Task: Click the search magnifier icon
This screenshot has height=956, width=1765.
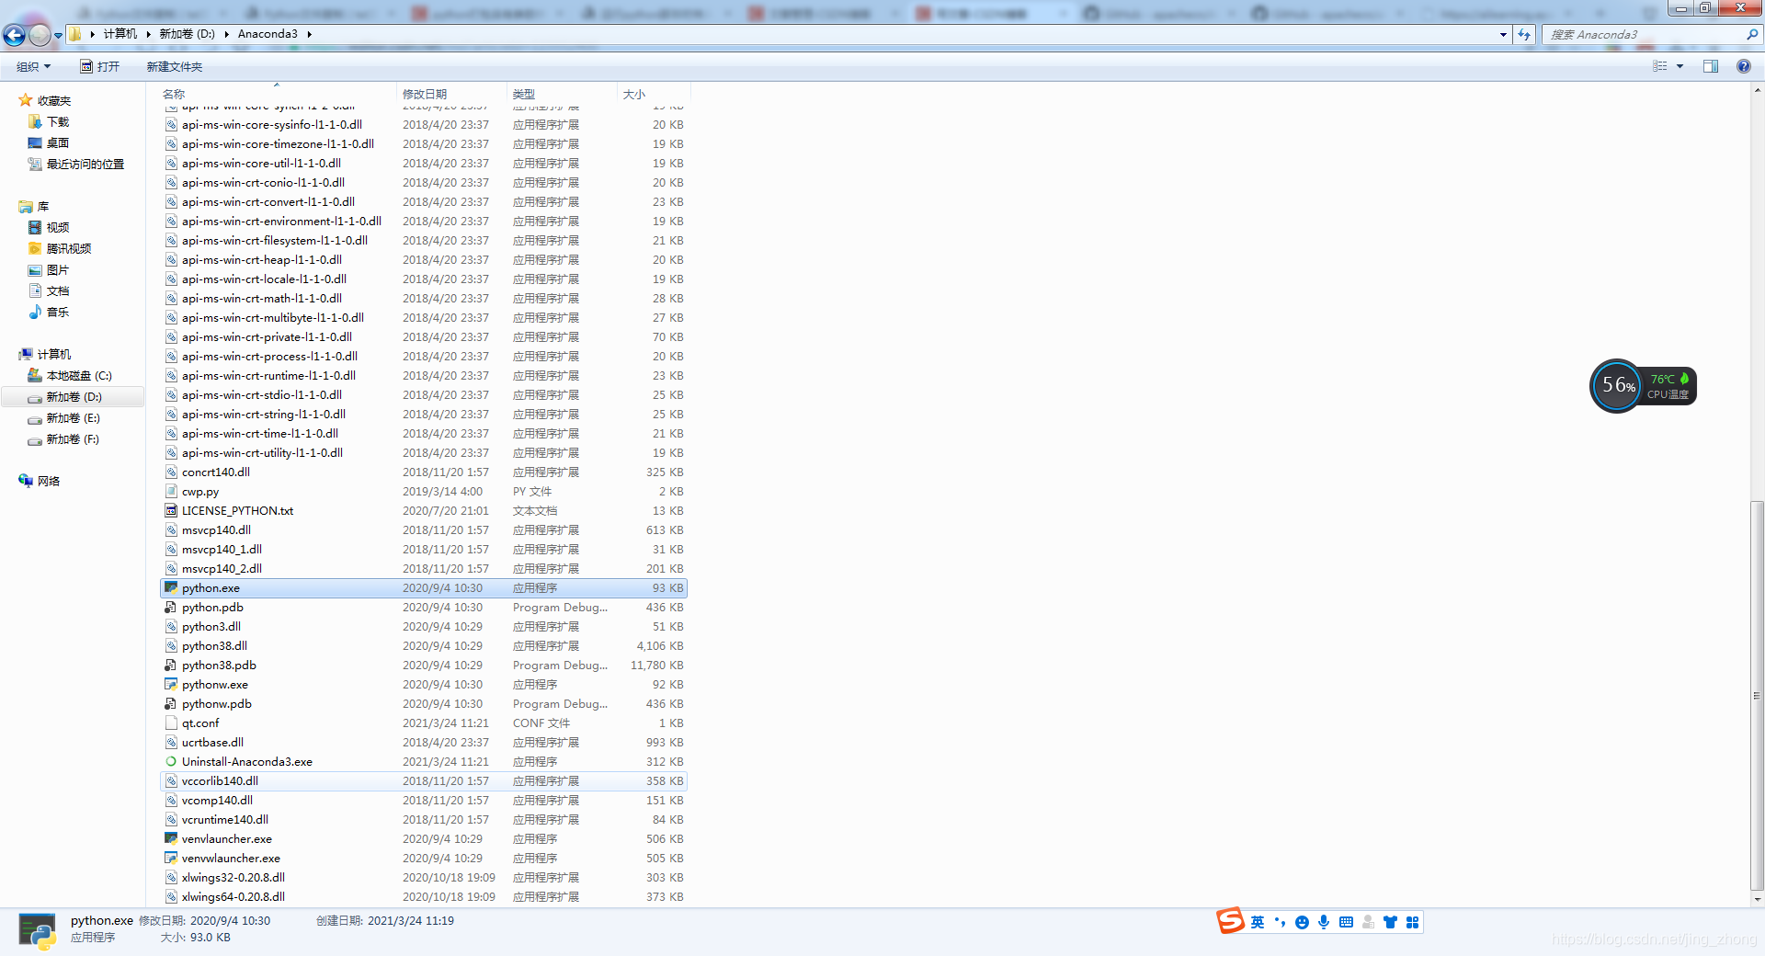Action: 1752,34
